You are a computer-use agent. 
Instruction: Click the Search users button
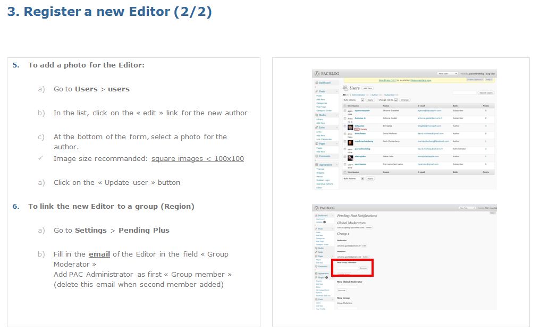click(x=486, y=93)
